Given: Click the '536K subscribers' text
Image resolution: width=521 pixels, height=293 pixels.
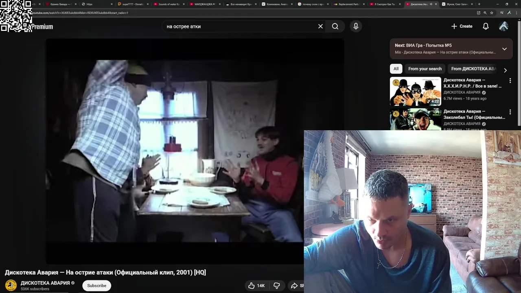Looking at the screenshot, I should [x=35, y=289].
